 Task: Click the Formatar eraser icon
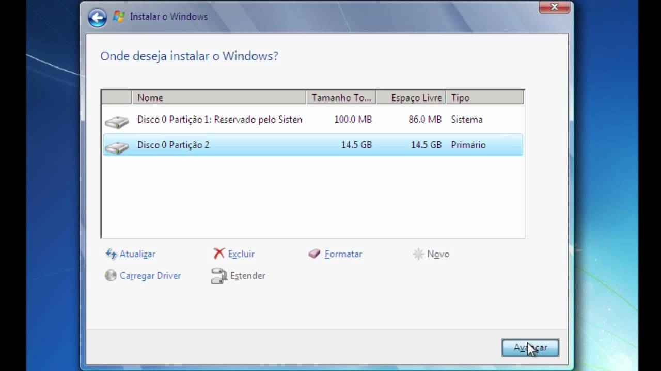point(314,254)
